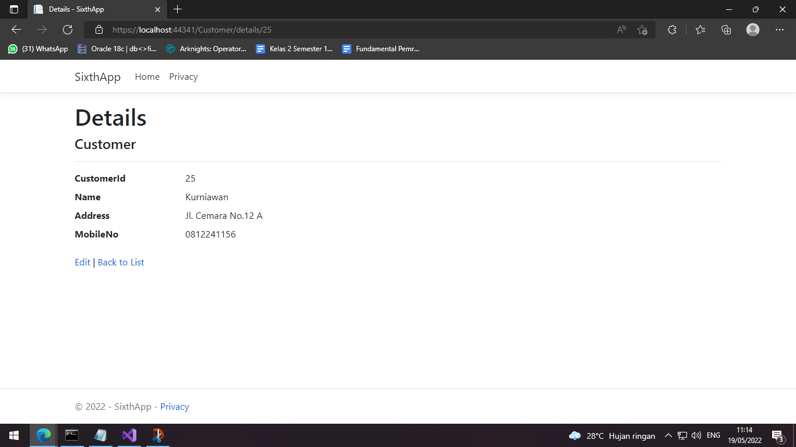
Task: Open Oracle 18c bookmark
Action: coord(117,49)
